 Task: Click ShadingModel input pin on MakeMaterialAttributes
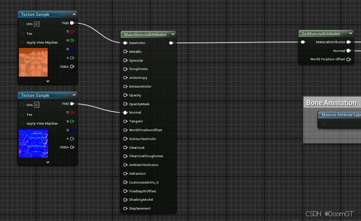pos(125,200)
